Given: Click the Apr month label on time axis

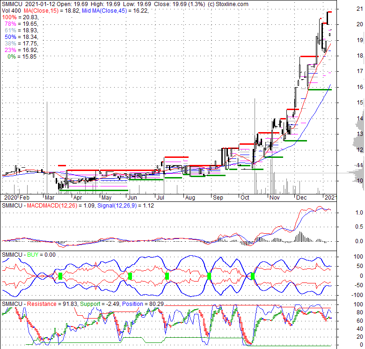Looking at the screenshot, I should tap(78, 198).
